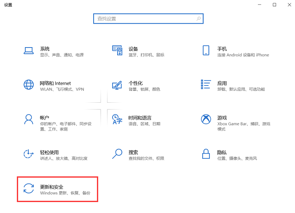Viewport: 295px width, 213px height.
Task: Click description Windows 更新、恢复、备份
Action: [x=65, y=193]
